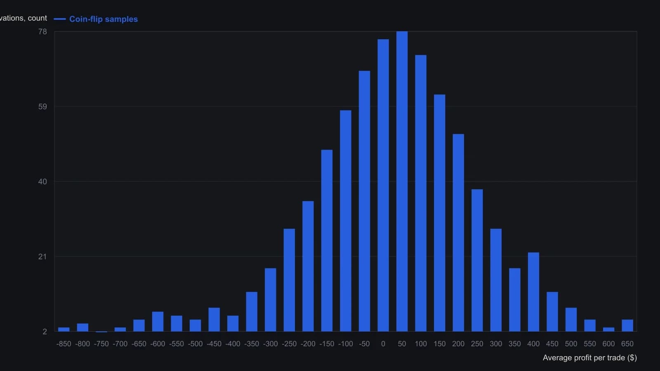Click the bar above the 300 label

click(496, 280)
